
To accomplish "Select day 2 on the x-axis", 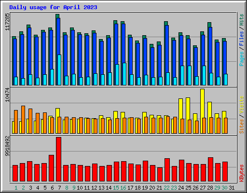I will tap(23, 188).
